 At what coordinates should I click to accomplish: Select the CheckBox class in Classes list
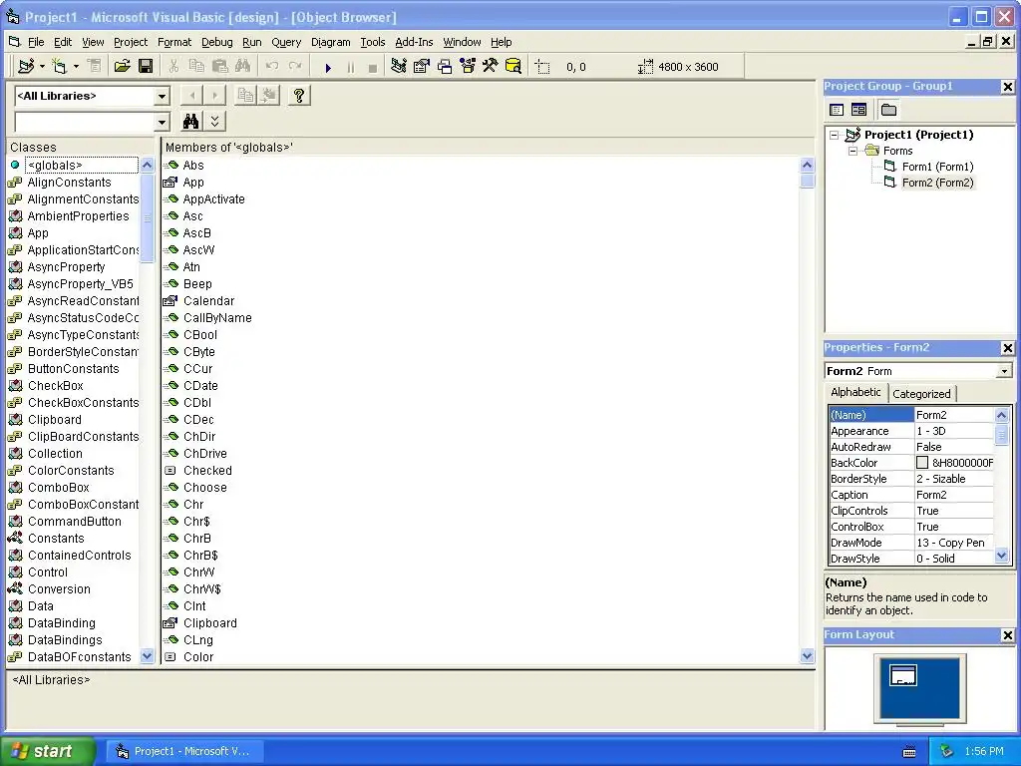tap(56, 386)
